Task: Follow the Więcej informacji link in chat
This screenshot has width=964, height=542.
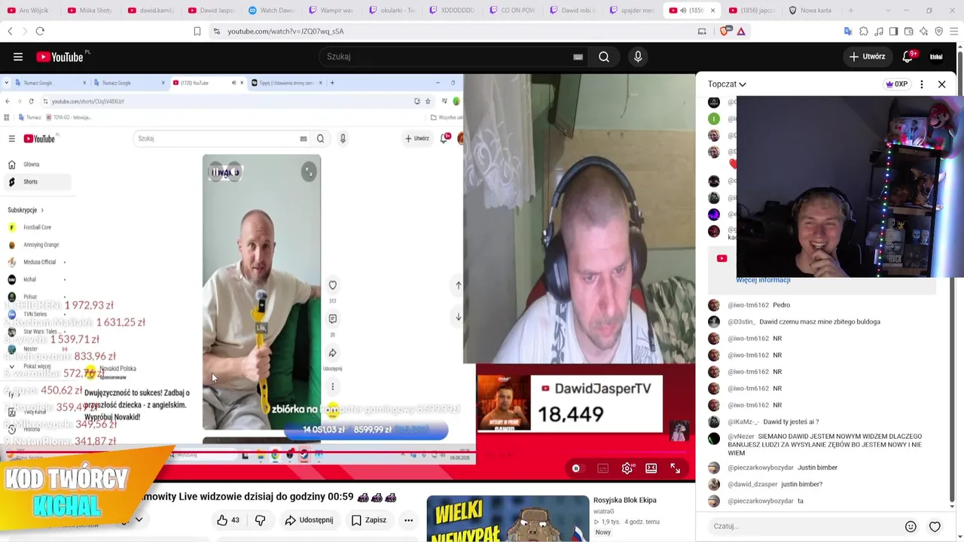Action: 763,280
